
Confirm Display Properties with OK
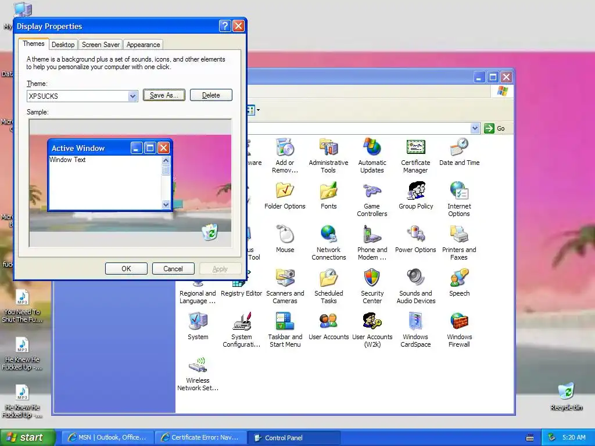coord(126,268)
